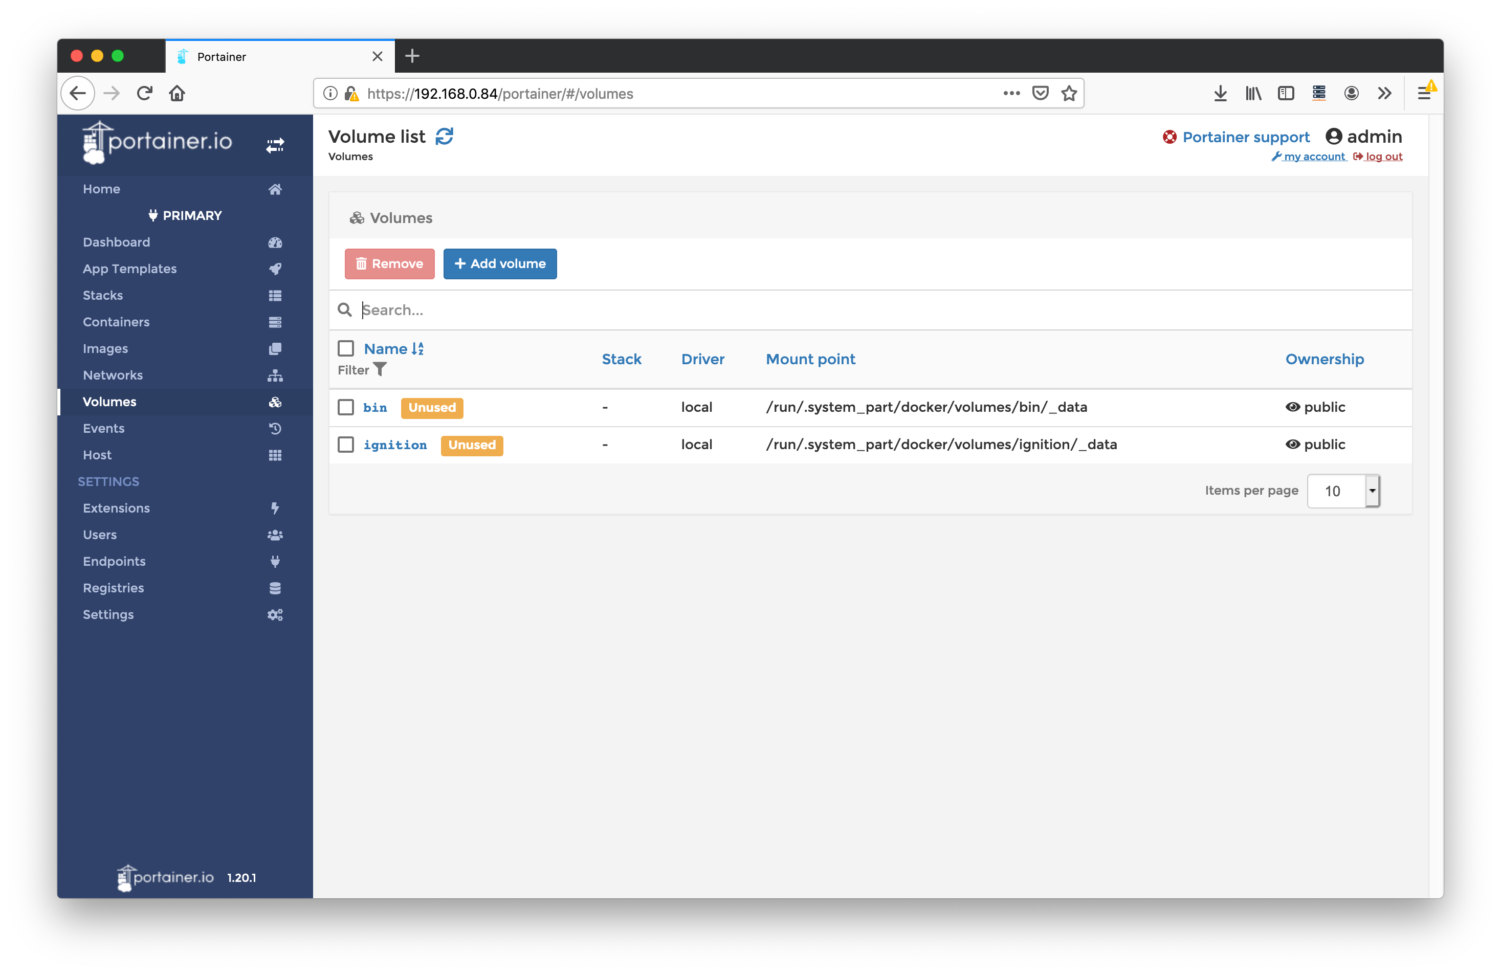
Task: Click the Registries database icon
Action: (x=275, y=588)
